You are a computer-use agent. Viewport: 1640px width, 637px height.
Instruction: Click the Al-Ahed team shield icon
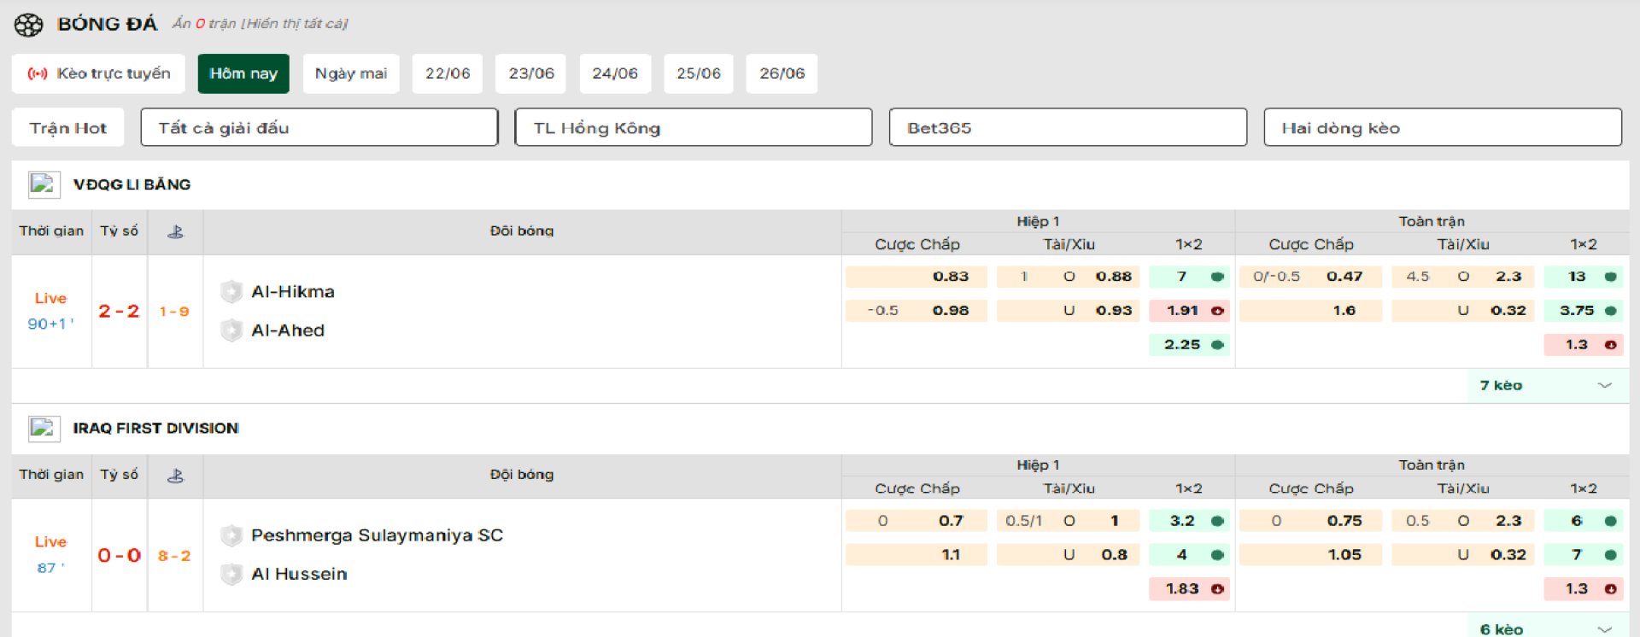pyautogui.click(x=231, y=330)
